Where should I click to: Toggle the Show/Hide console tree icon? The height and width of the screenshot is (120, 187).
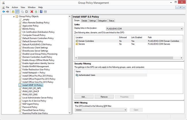pyautogui.click(x=17, y=11)
